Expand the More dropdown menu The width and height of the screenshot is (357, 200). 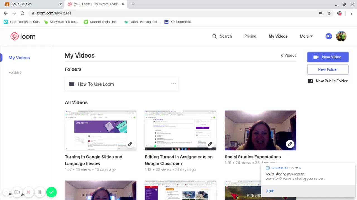point(306,36)
